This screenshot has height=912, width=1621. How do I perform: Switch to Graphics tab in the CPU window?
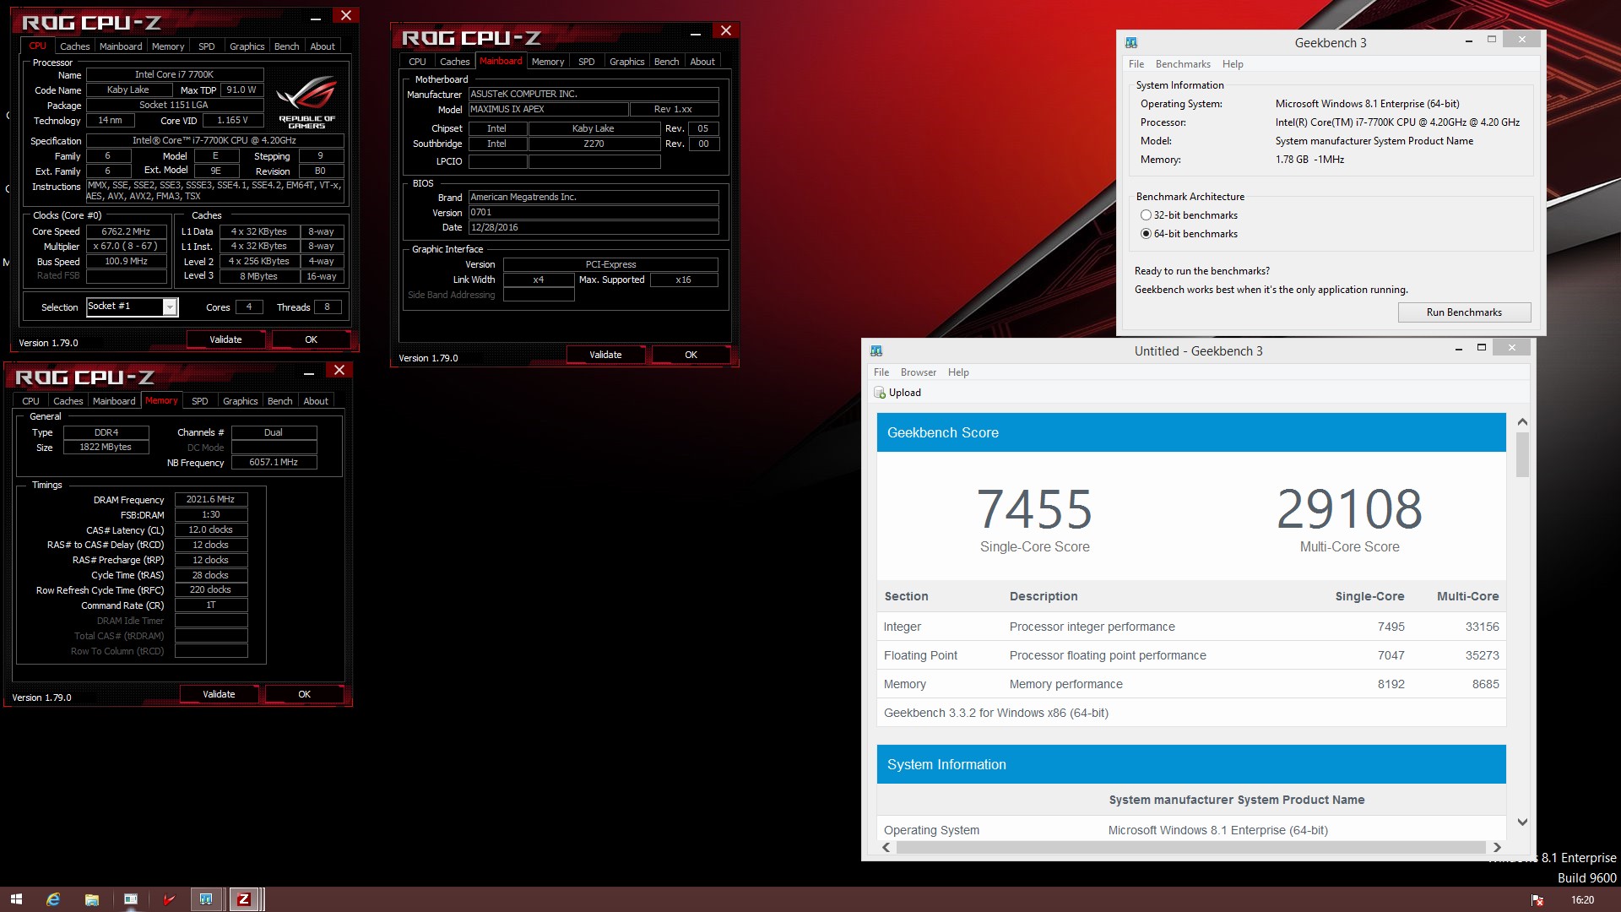pos(247,46)
